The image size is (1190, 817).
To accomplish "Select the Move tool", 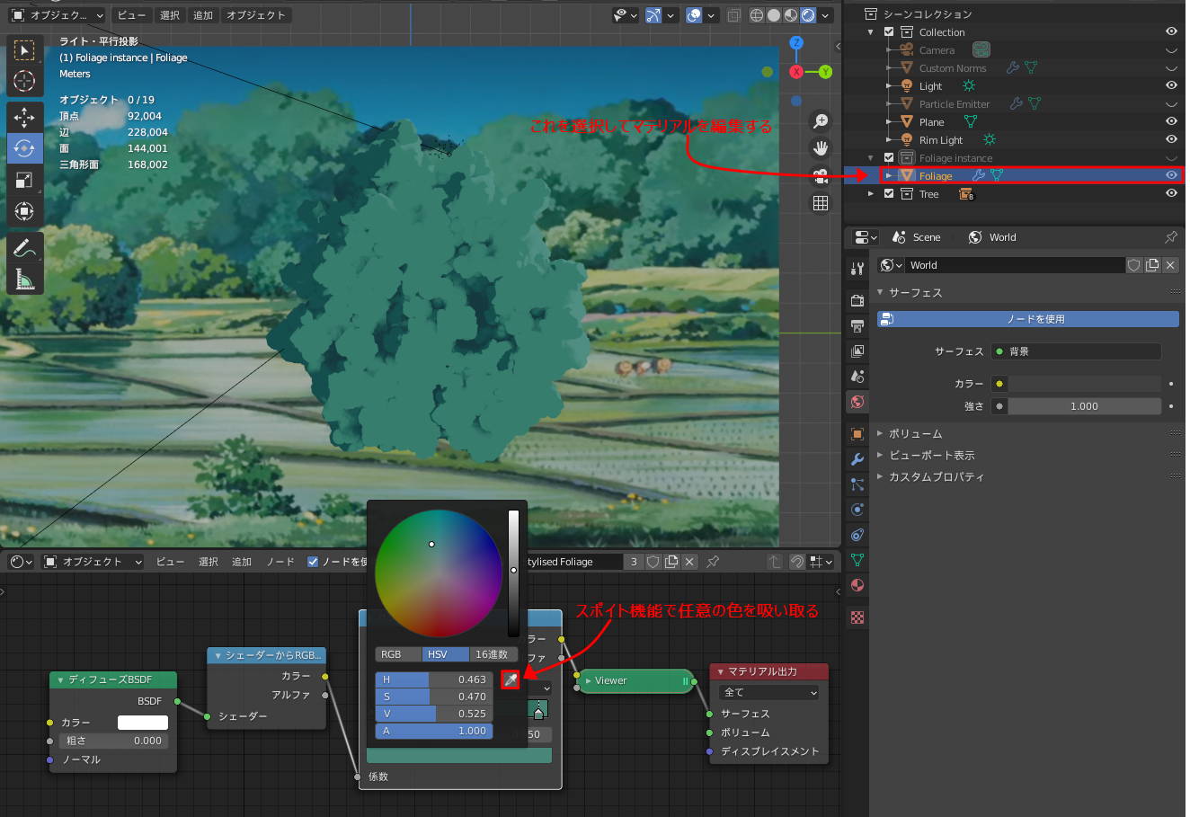I will point(25,118).
